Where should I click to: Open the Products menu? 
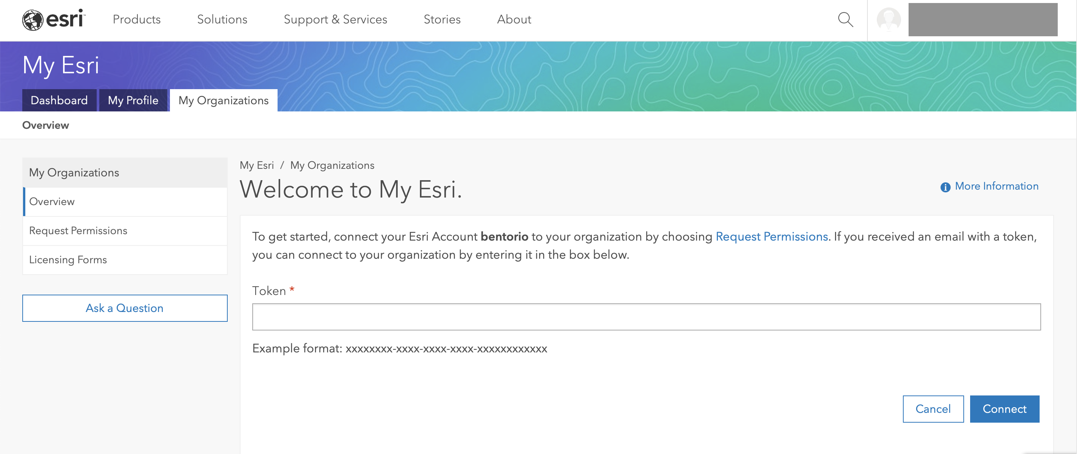coord(137,20)
